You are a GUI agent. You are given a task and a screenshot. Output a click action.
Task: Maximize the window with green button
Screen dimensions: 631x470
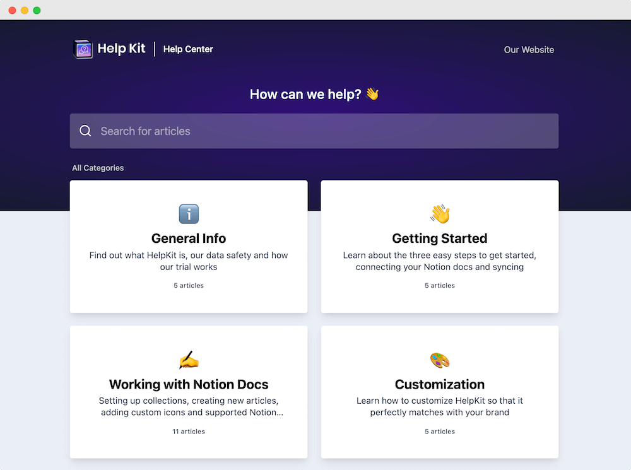[37, 10]
